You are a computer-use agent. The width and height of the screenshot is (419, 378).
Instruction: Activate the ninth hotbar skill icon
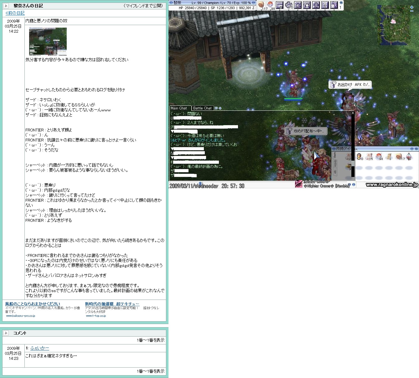tap(334, 5)
